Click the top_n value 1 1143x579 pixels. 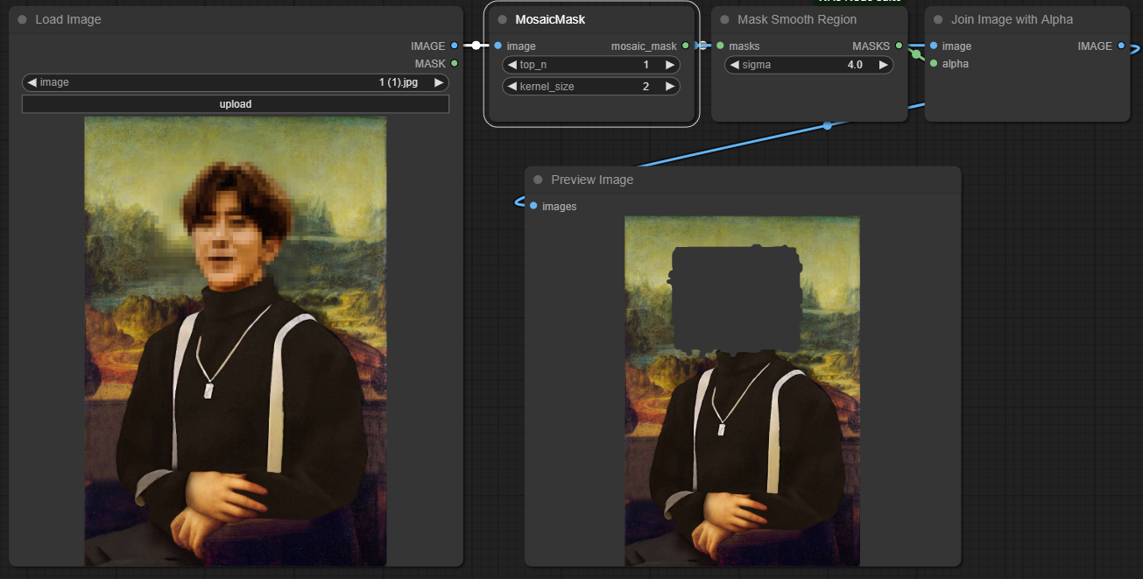click(646, 65)
